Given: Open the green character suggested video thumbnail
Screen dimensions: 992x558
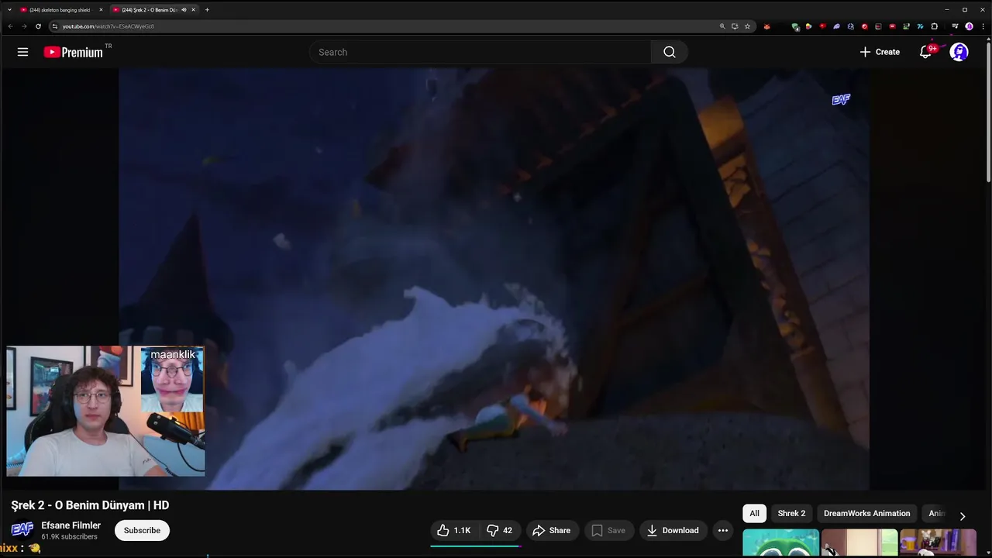Looking at the screenshot, I should click(x=780, y=543).
